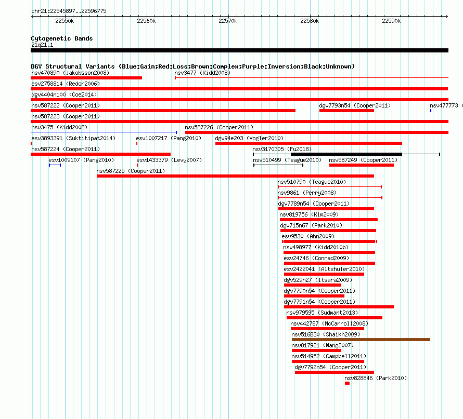Image resolution: width=463 pixels, height=419 pixels.
Task: Select esv24746 (Conrad2009) label
Action: 316,258
